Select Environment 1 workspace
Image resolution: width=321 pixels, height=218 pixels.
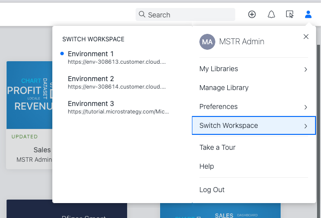tap(91, 54)
